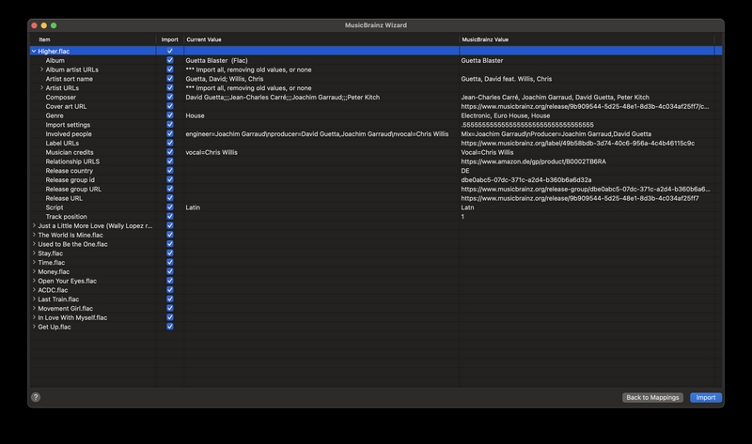Select the Relationship URLS row
This screenshot has width=752, height=444.
coord(376,161)
